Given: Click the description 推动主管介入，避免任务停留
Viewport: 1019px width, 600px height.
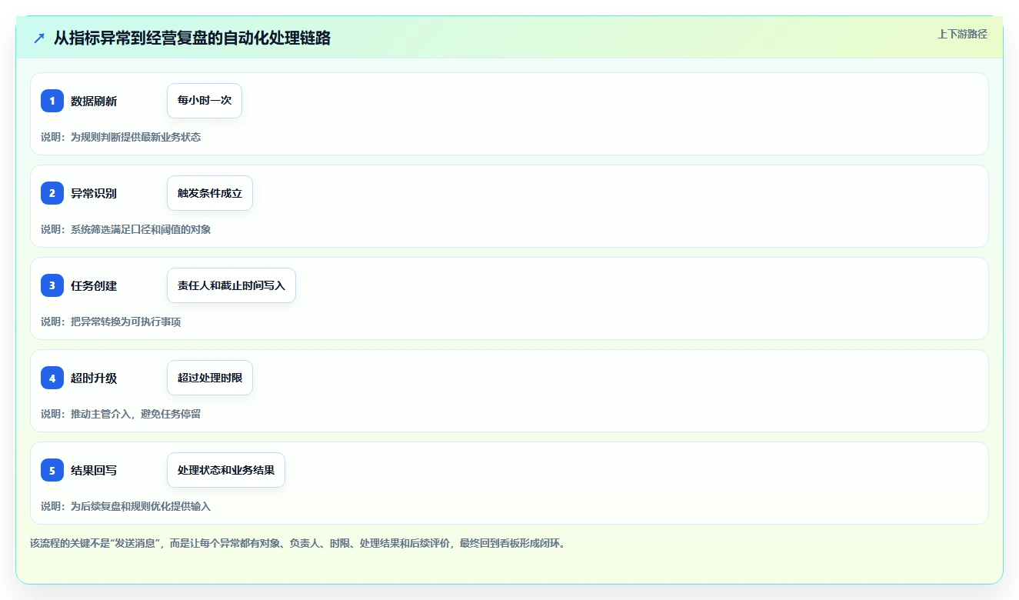Looking at the screenshot, I should (135, 415).
